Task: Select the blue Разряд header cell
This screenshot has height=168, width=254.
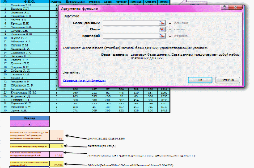Action: click(30, 118)
